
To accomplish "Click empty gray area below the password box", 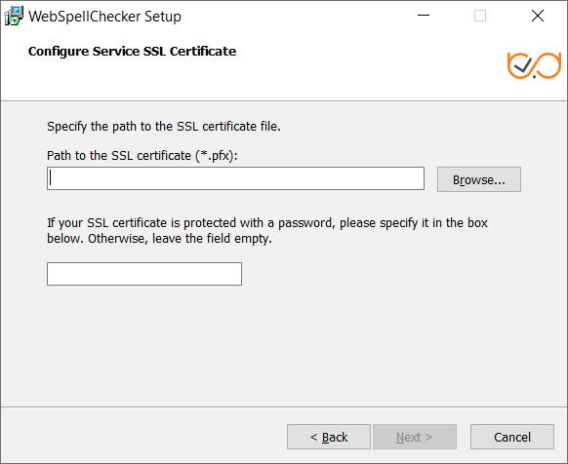I will pos(284,344).
